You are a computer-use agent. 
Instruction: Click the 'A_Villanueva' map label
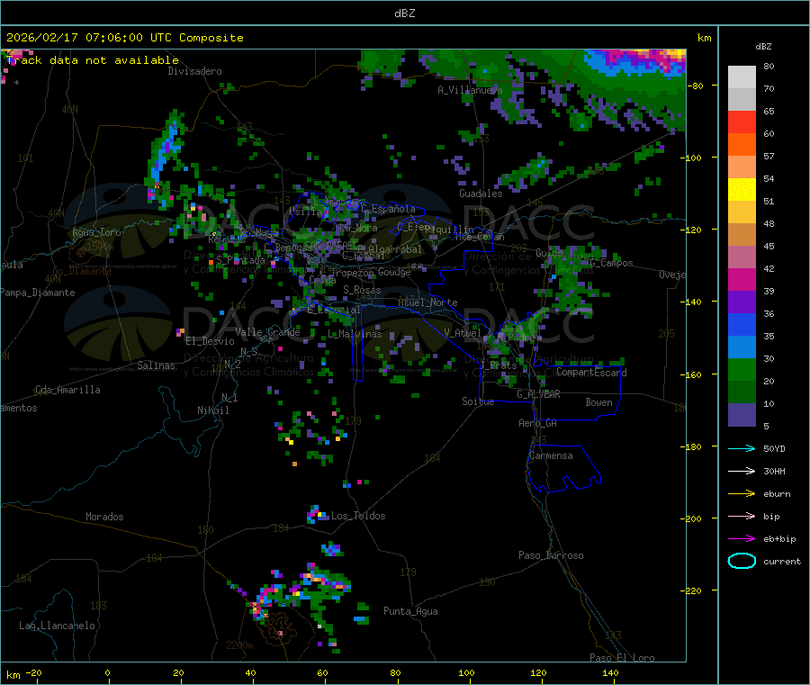(x=470, y=90)
